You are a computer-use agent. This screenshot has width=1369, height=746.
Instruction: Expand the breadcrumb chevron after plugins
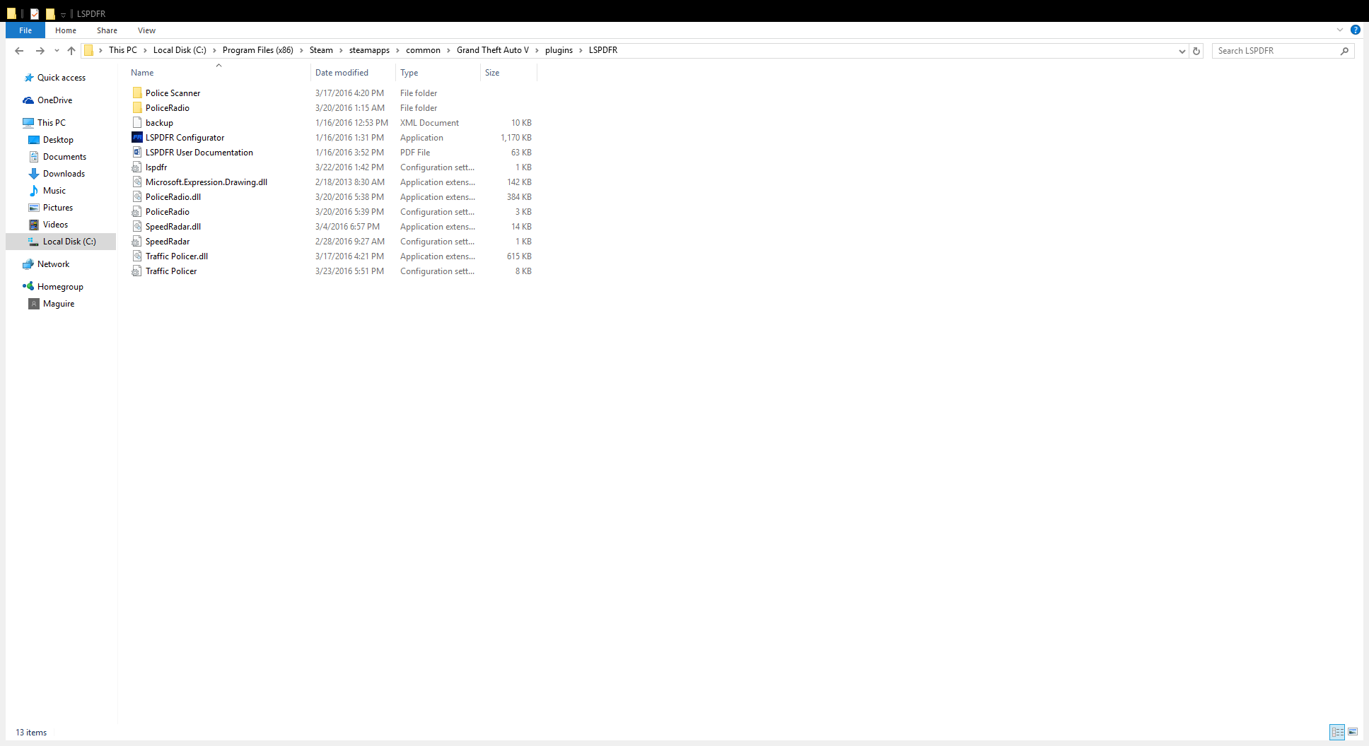[581, 50]
